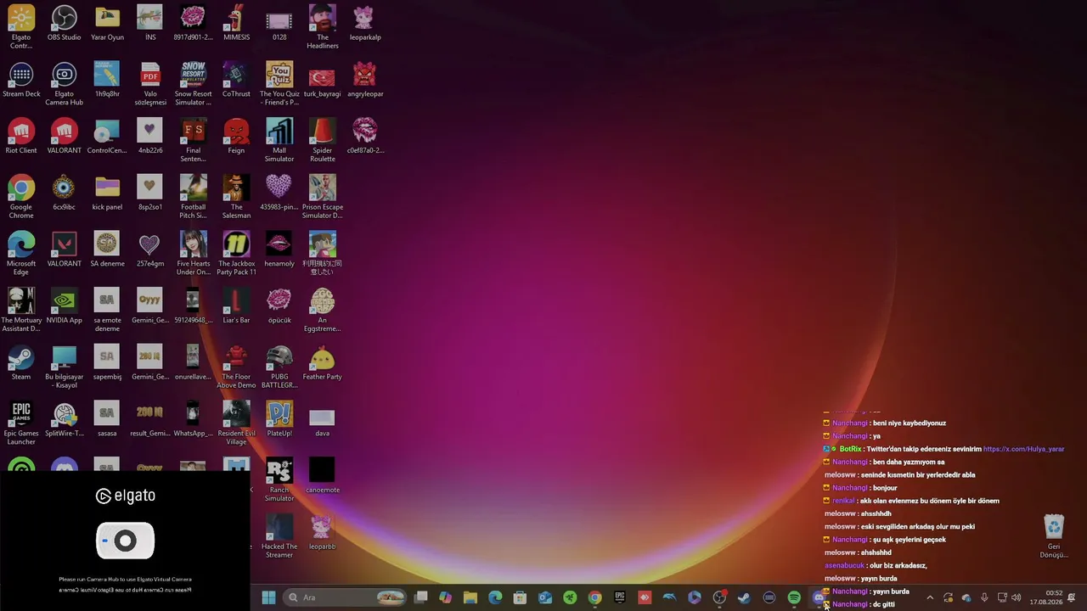Select the angryleopar image file
Viewport: 1087px width, 611px height.
(365, 81)
